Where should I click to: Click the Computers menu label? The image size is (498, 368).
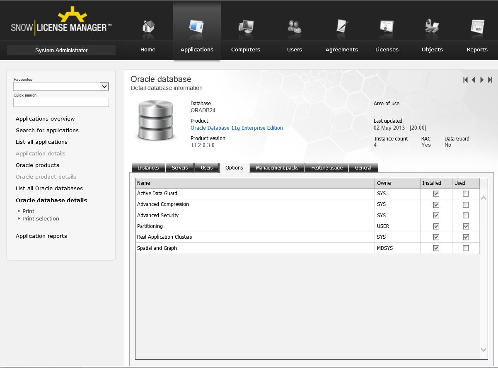246,49
